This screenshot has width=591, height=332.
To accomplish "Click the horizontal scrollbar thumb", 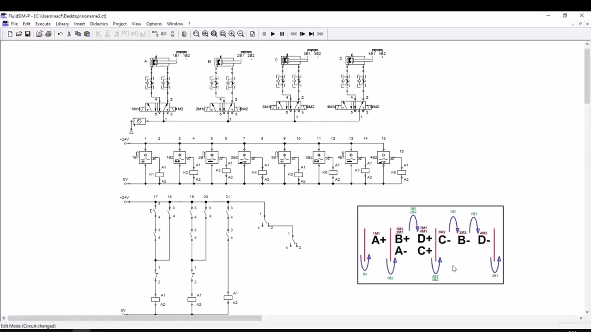I will tap(135, 318).
